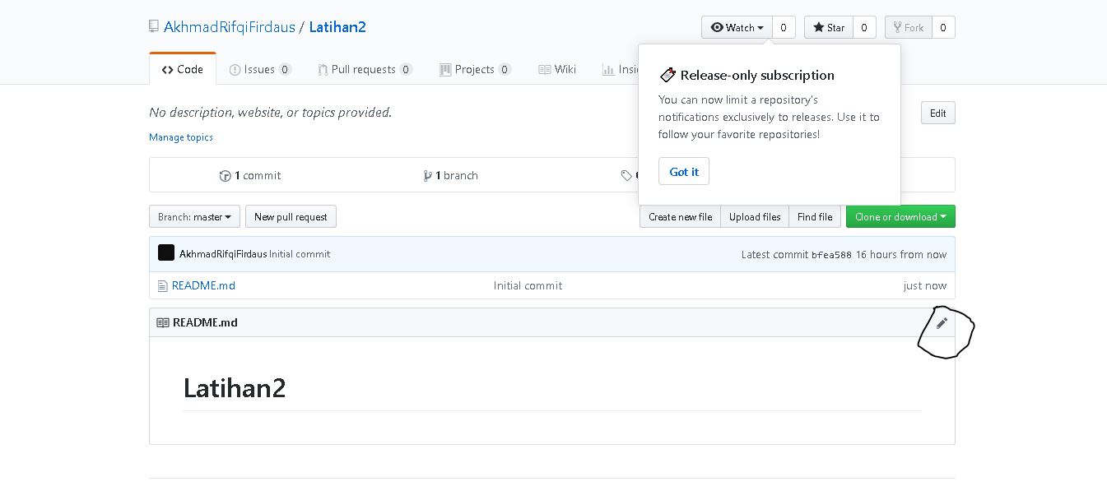Click Create new file button
The width and height of the screenshot is (1107, 486).
click(680, 217)
